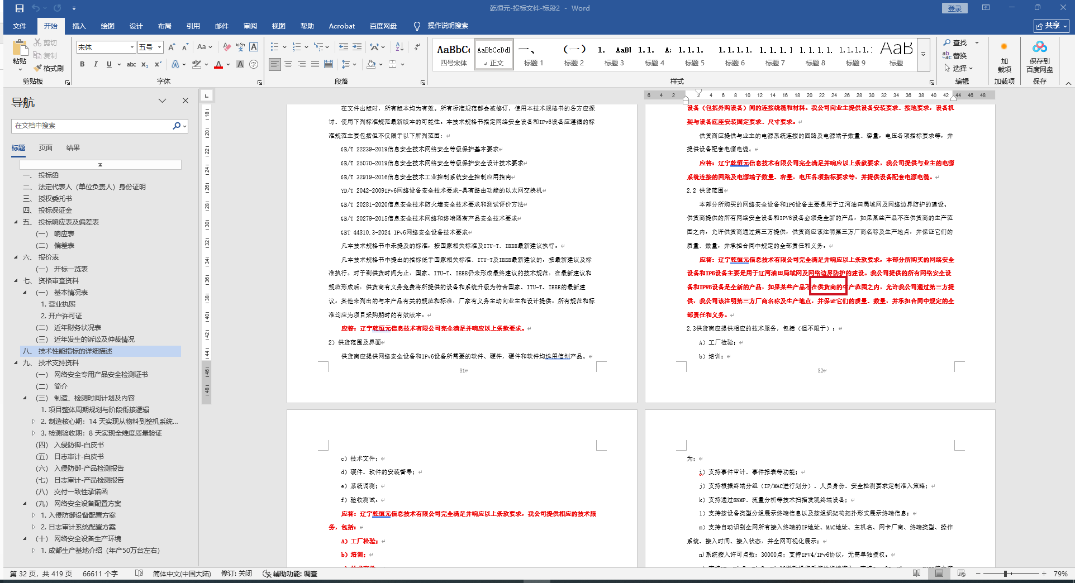This screenshot has height=583, width=1075.
Task: Click the superscript x² button
Action: click(x=158, y=65)
